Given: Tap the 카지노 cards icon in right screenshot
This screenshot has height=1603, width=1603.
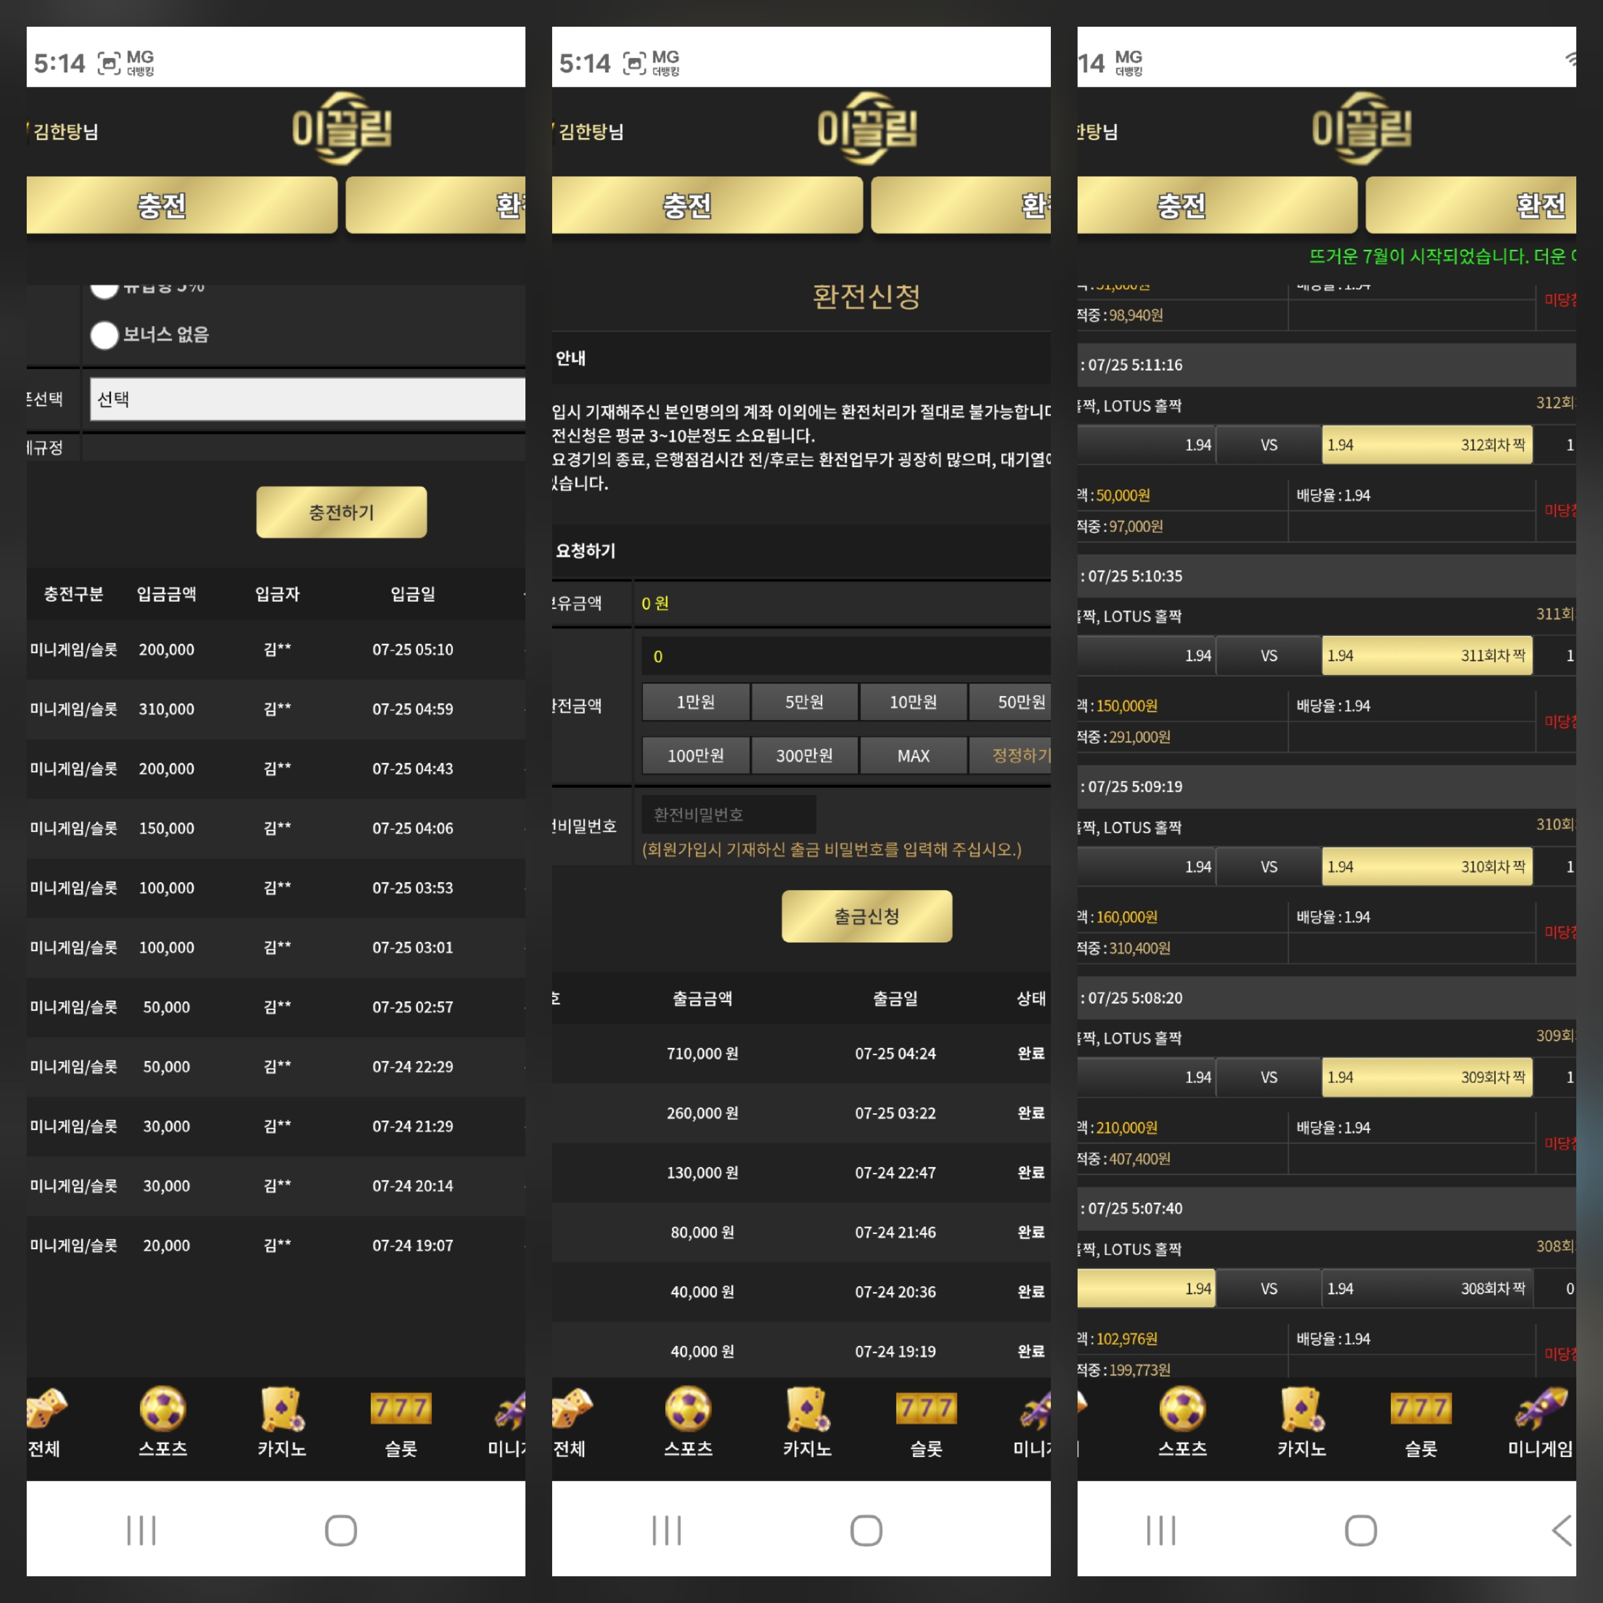Looking at the screenshot, I should 1302,1408.
